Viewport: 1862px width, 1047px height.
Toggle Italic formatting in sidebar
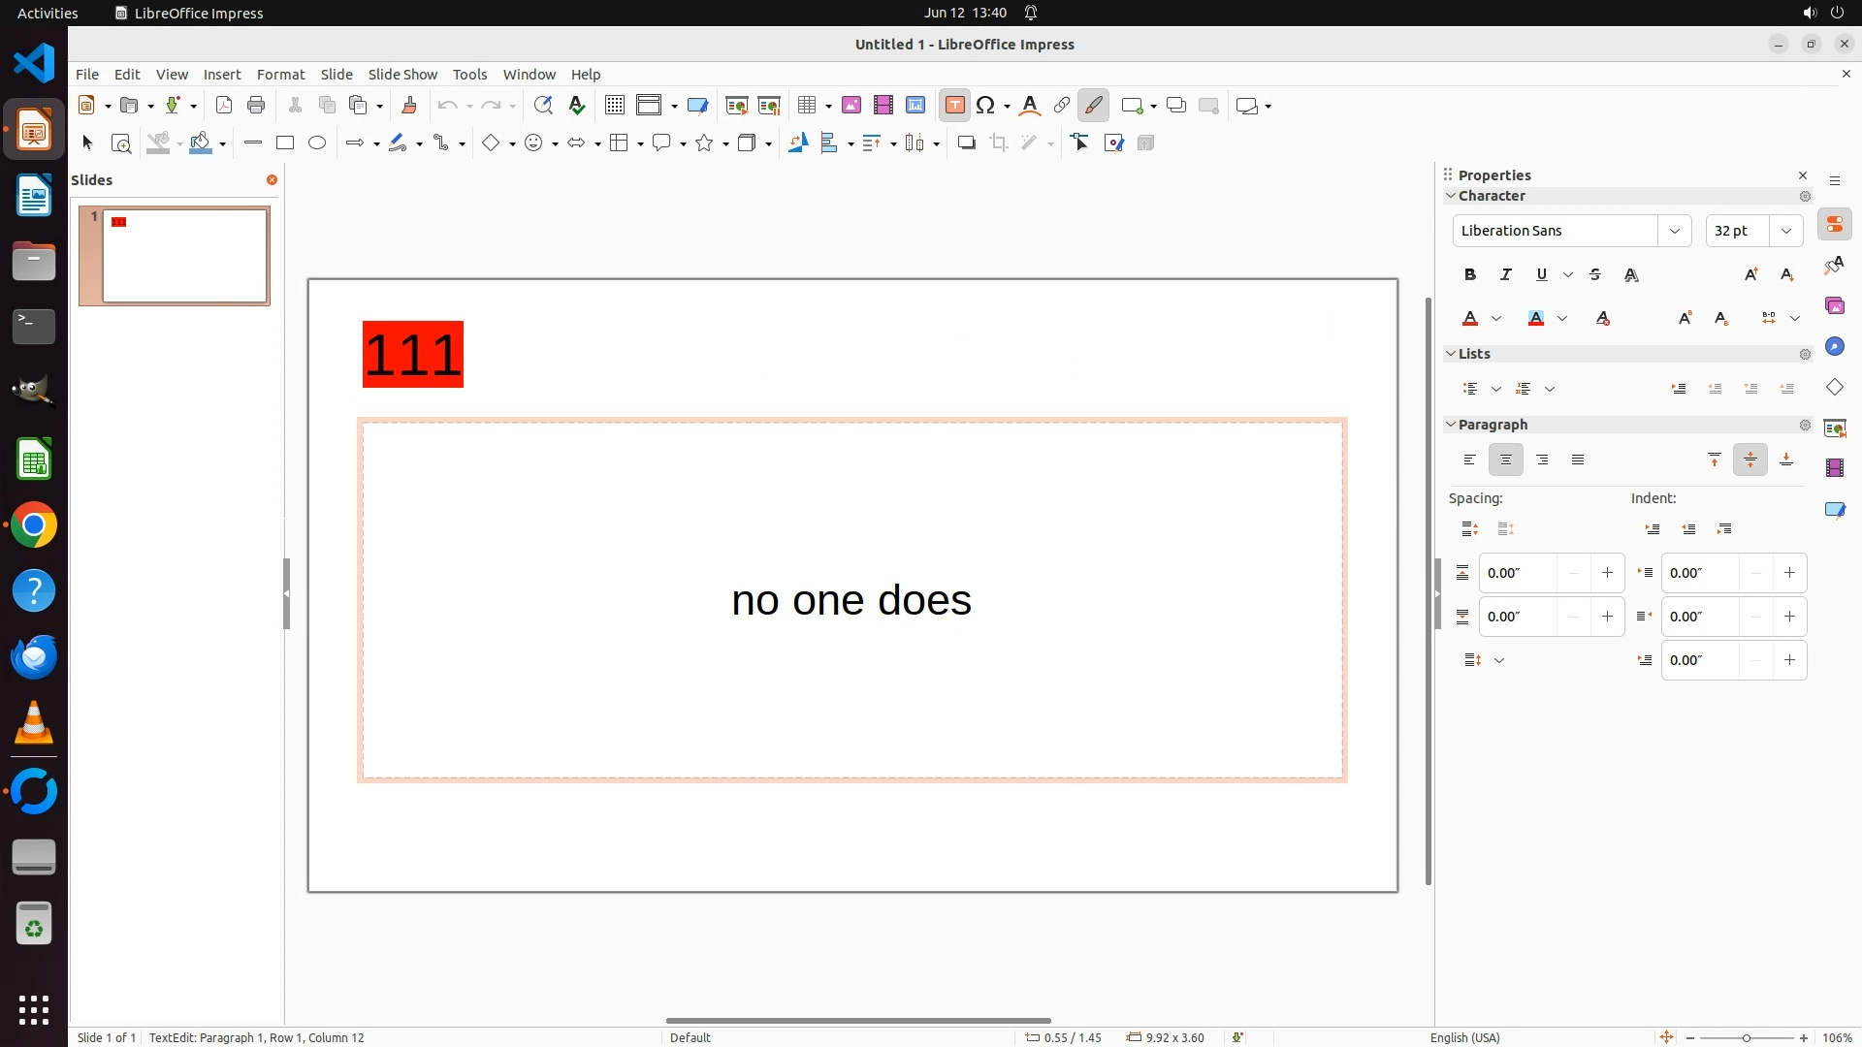tap(1506, 275)
